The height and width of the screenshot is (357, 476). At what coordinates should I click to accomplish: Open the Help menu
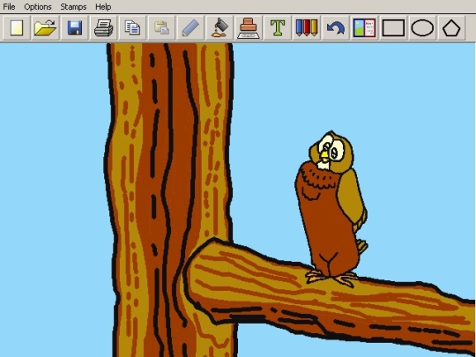click(103, 7)
